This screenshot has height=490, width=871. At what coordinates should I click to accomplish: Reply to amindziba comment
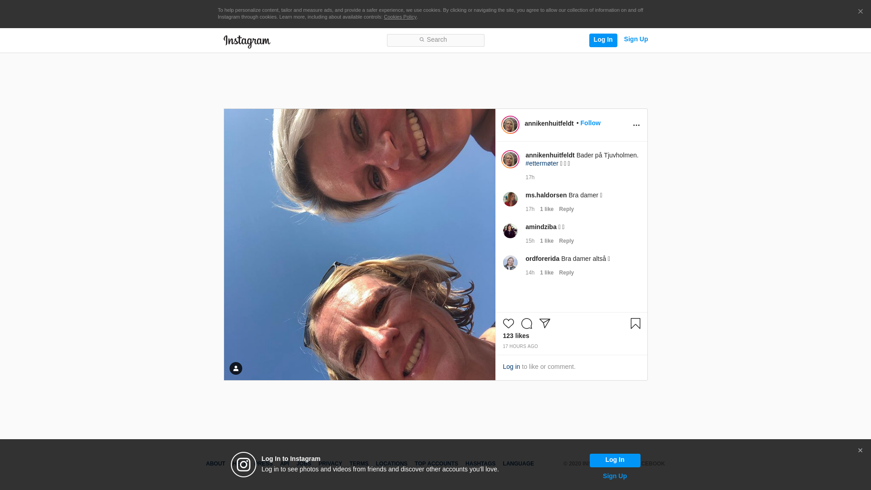click(x=566, y=241)
